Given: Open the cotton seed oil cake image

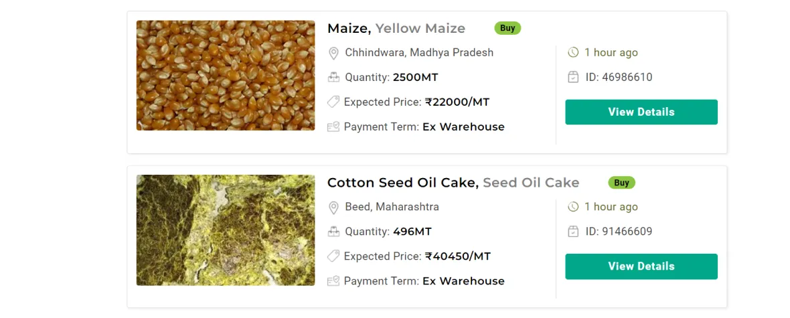Looking at the screenshot, I should (x=226, y=230).
